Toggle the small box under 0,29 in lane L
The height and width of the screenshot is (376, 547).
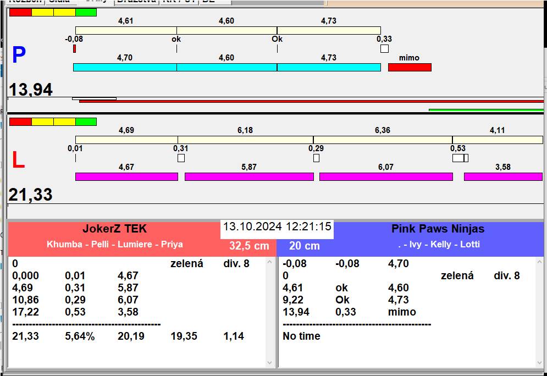pyautogui.click(x=316, y=158)
